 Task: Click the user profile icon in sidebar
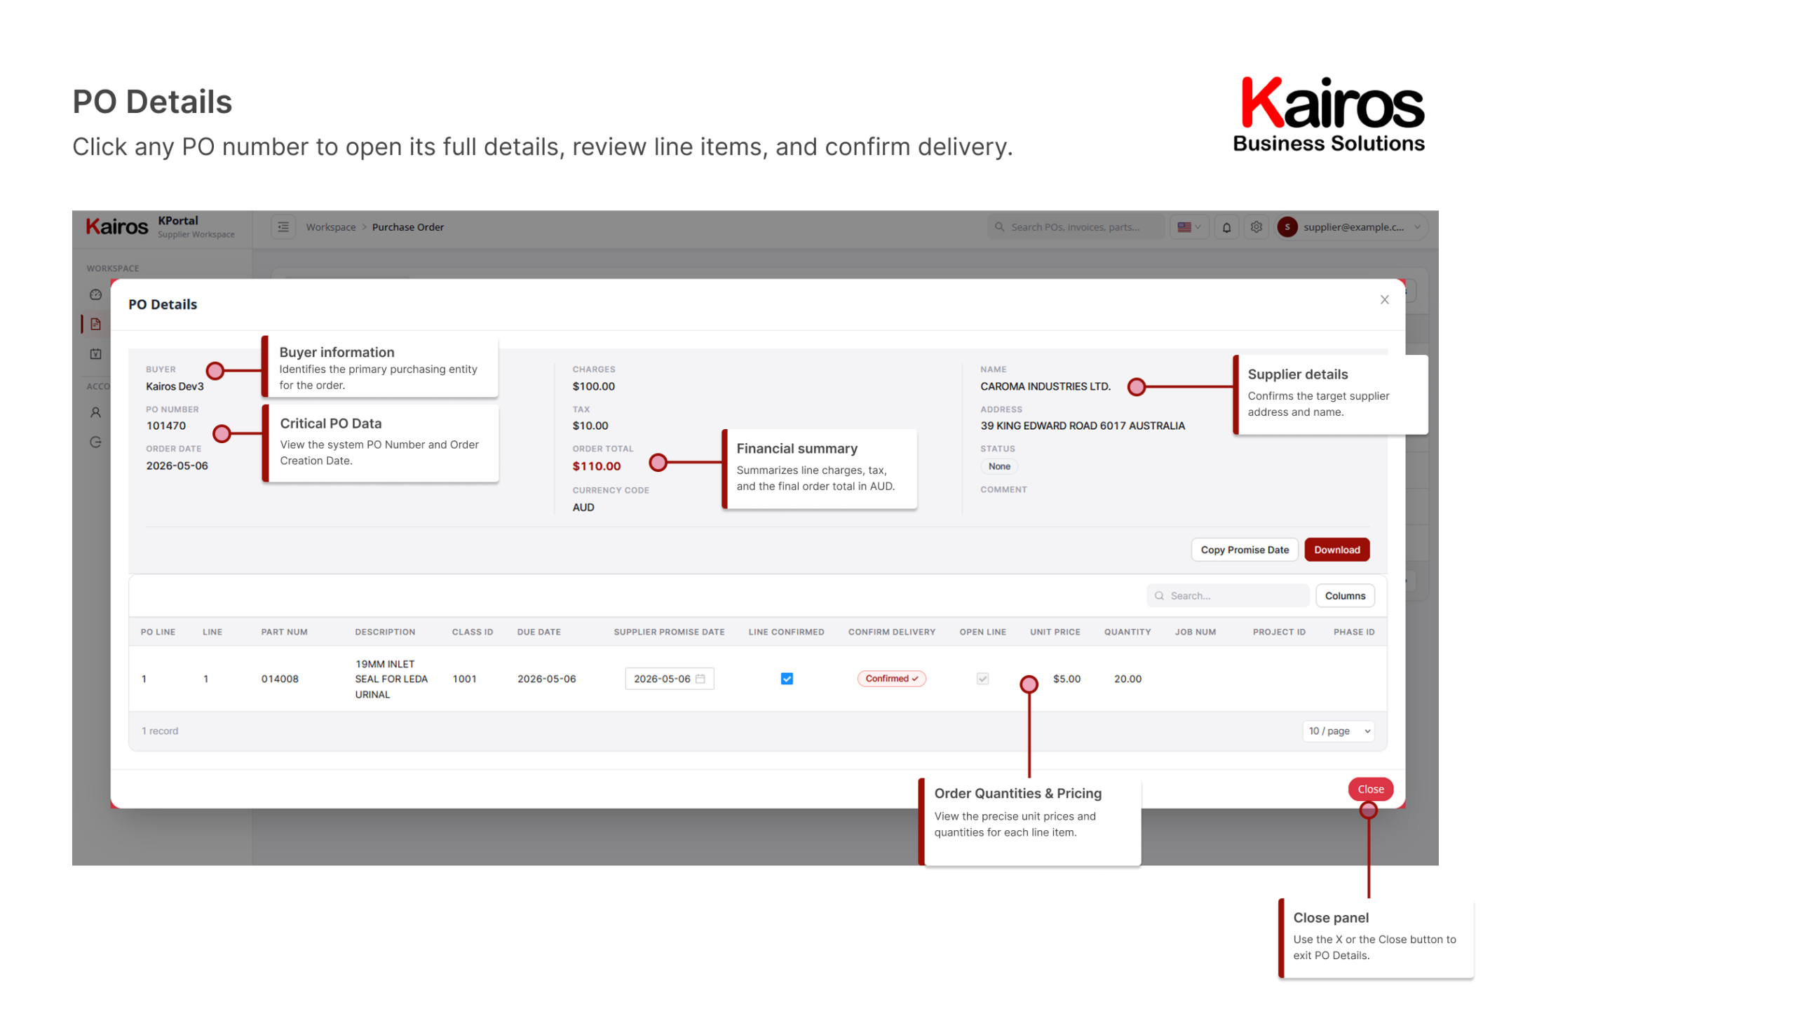point(96,413)
